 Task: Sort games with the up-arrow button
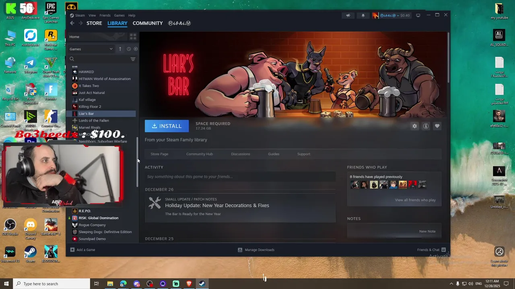(120, 49)
